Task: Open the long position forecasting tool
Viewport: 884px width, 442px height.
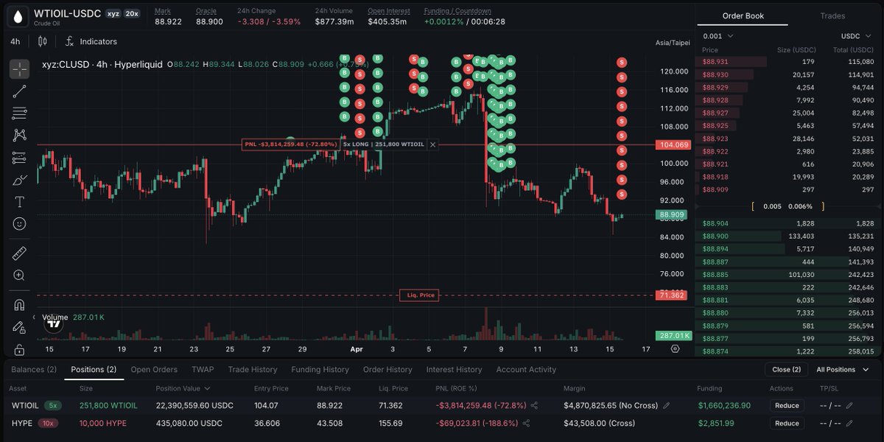Action: click(19, 158)
